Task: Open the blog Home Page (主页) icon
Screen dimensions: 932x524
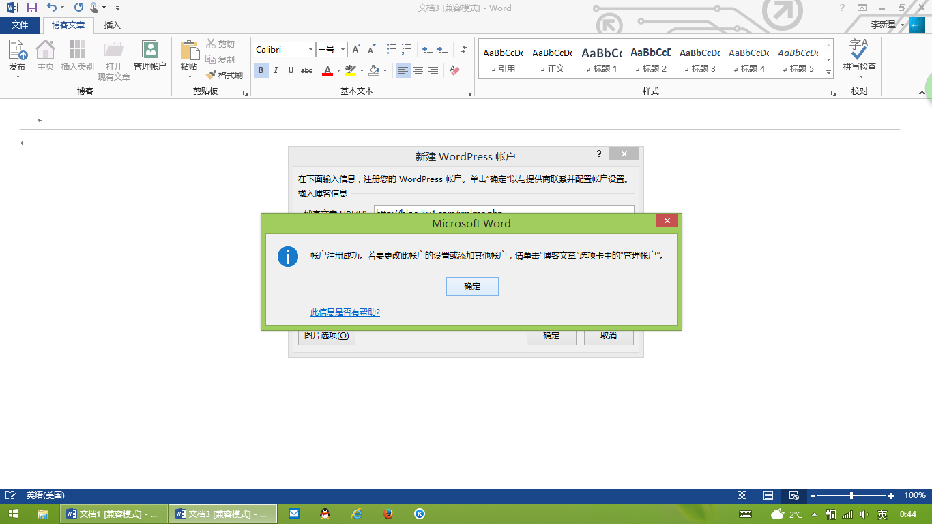Action: pyautogui.click(x=45, y=56)
